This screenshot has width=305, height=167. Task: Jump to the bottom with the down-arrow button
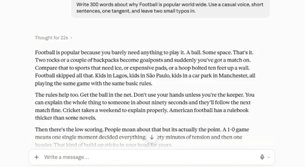point(152,137)
